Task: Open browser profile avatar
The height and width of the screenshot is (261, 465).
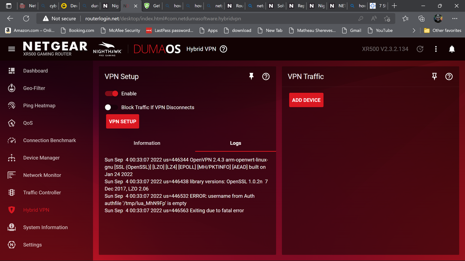Action: [x=438, y=19]
